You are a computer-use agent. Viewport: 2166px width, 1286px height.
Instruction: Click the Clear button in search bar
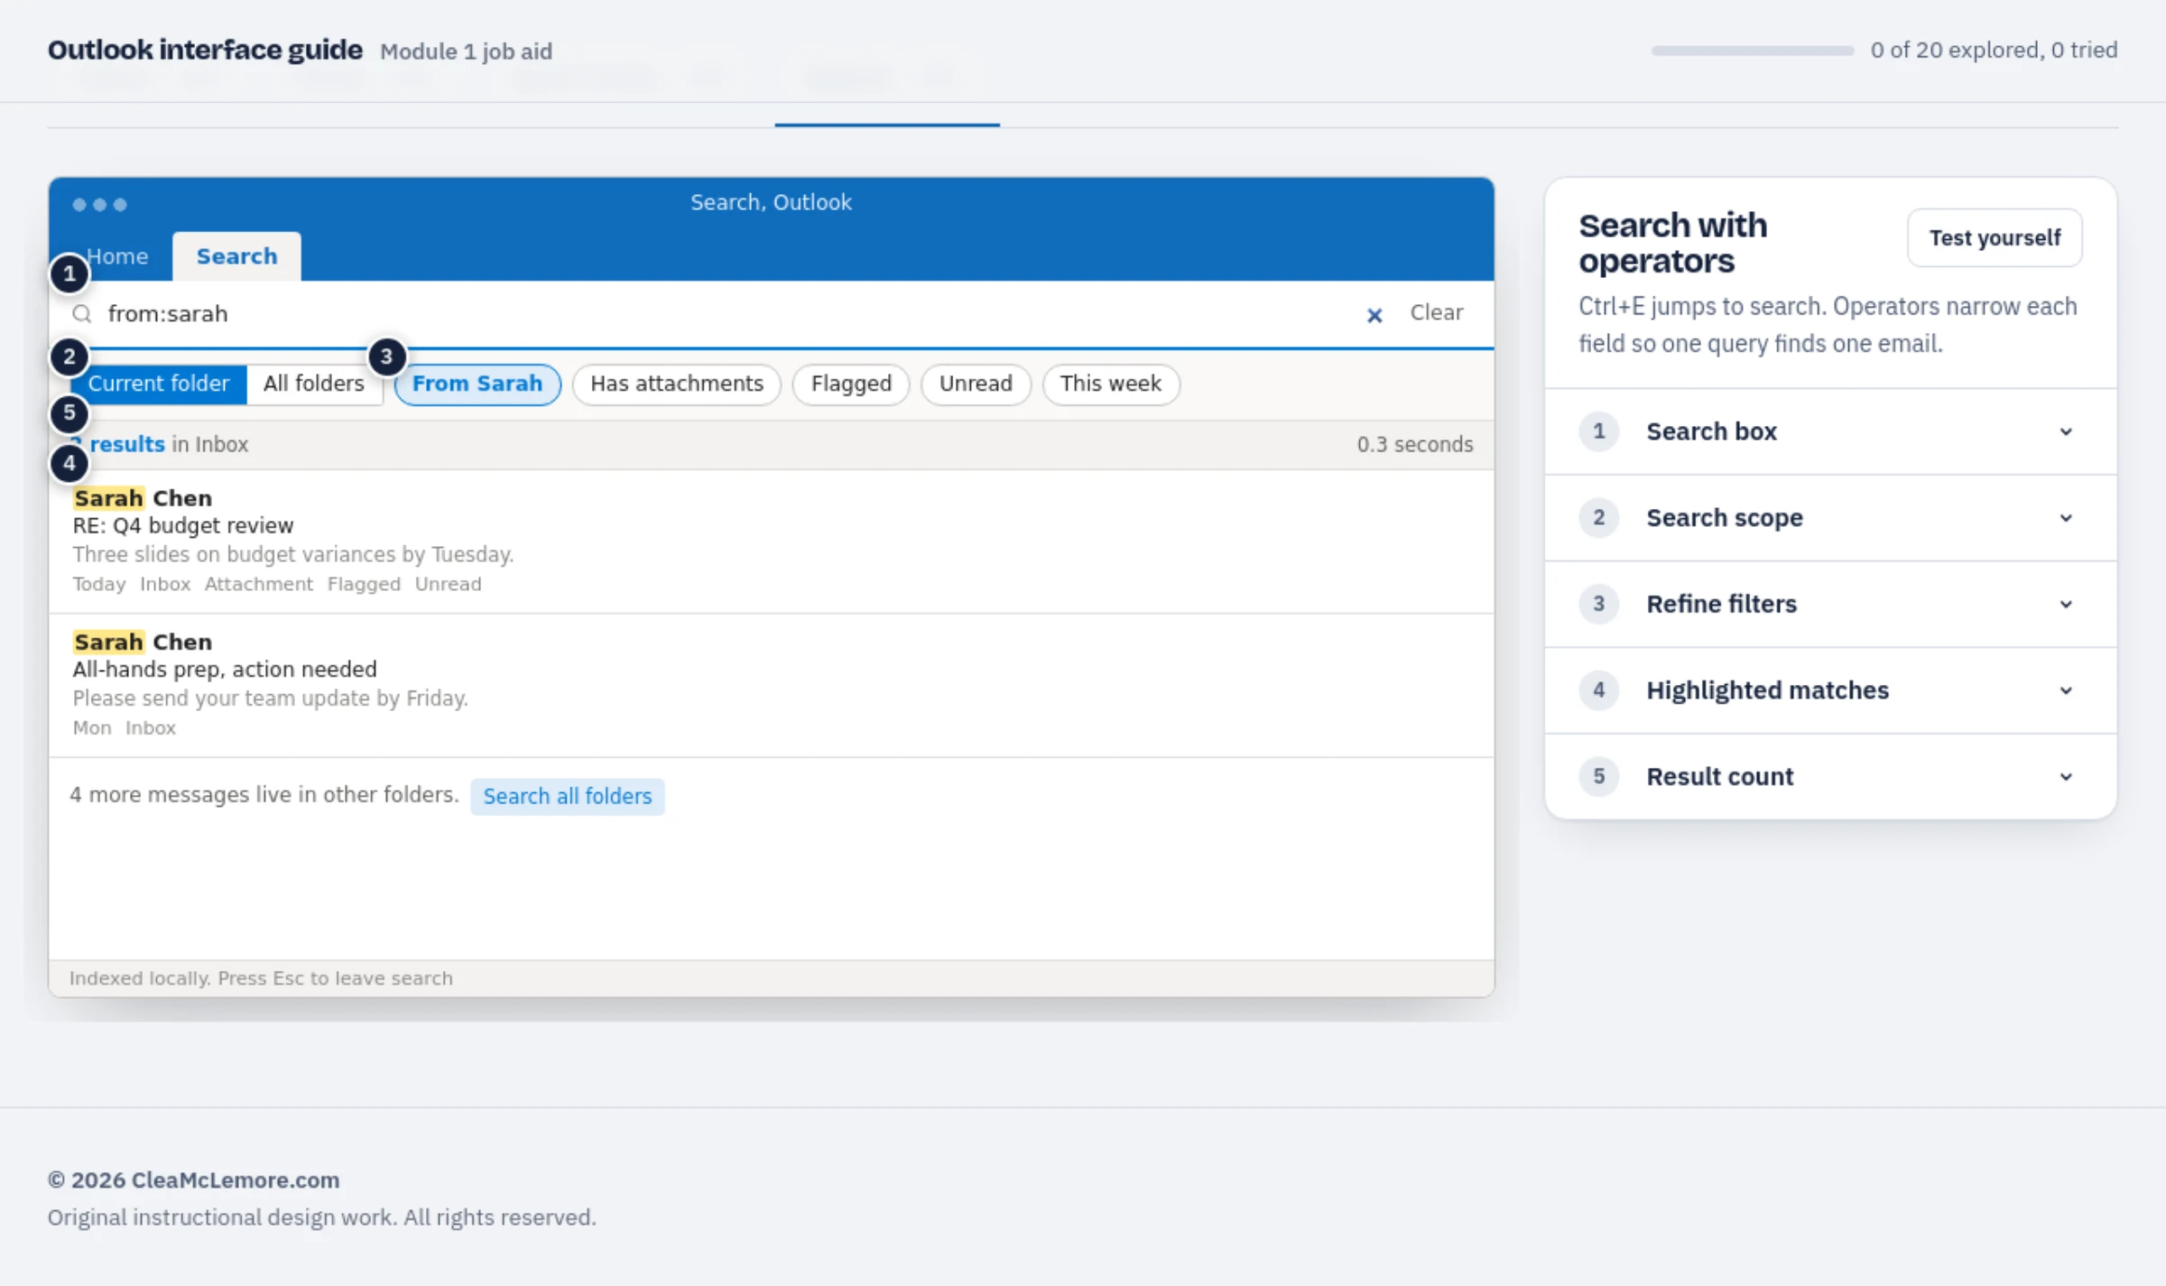coord(1436,312)
